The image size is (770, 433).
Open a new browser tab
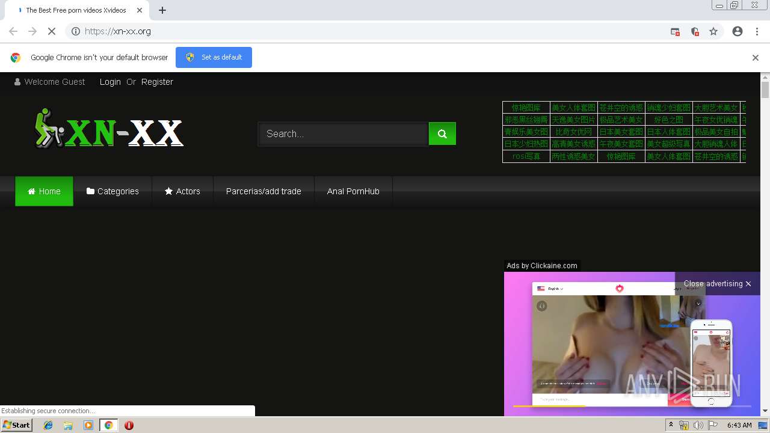(162, 10)
